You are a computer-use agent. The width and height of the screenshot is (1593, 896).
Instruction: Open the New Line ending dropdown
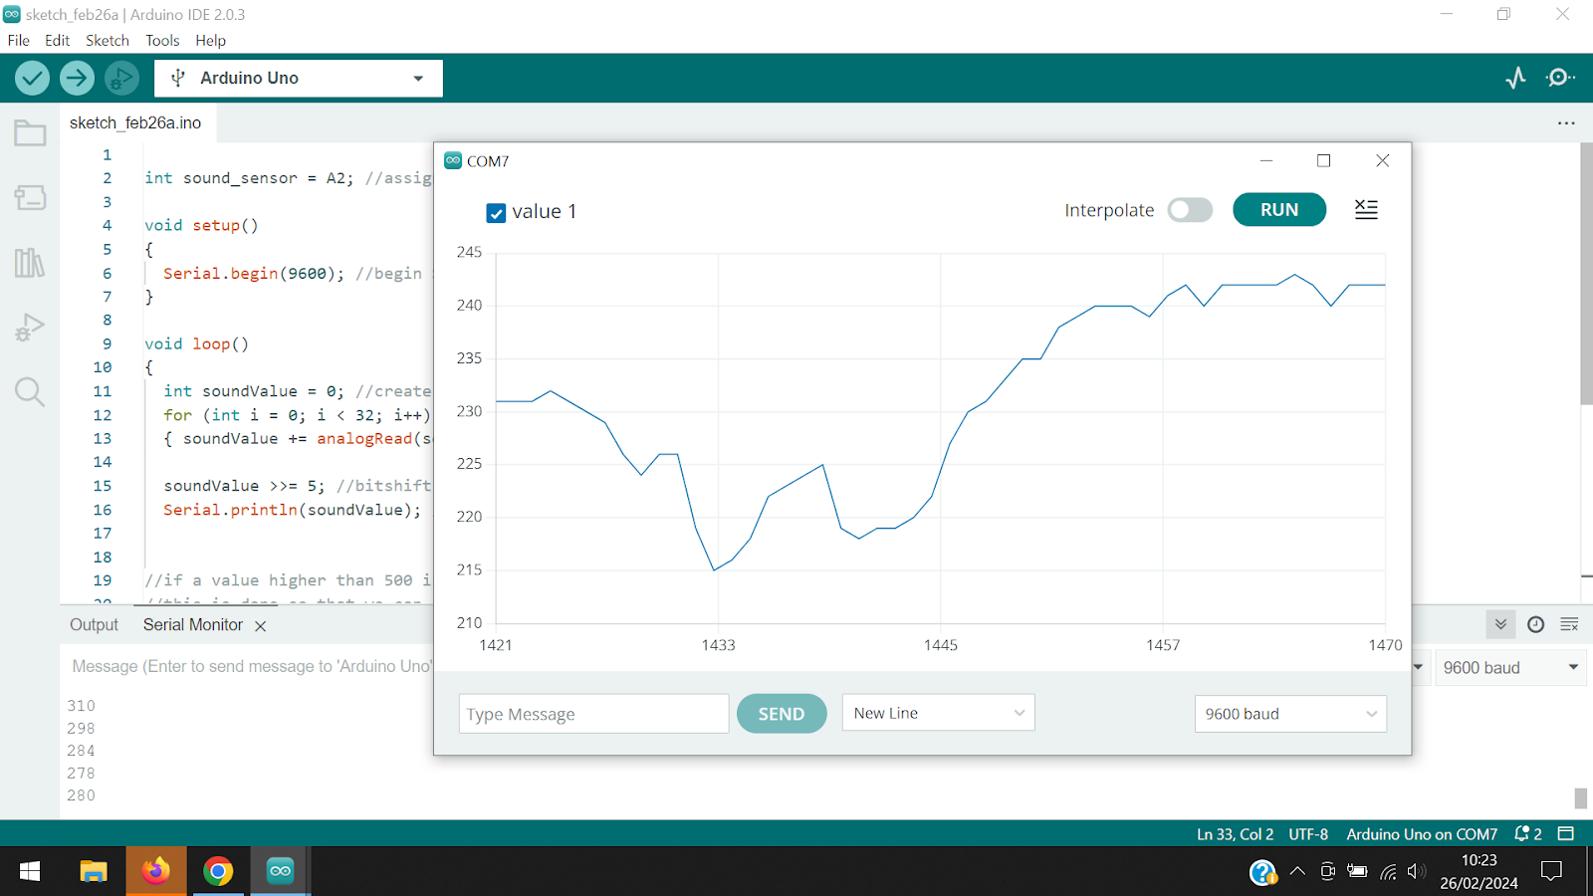coord(938,713)
